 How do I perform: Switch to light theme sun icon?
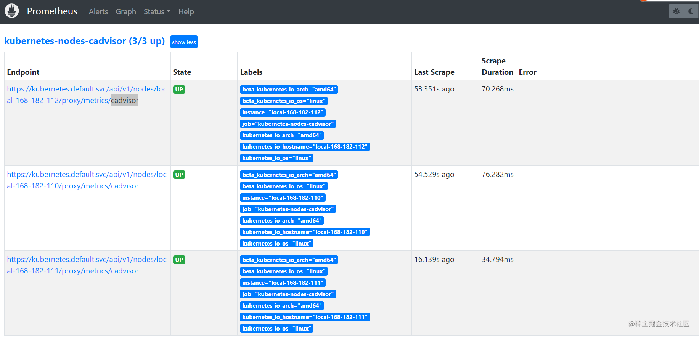click(x=677, y=11)
